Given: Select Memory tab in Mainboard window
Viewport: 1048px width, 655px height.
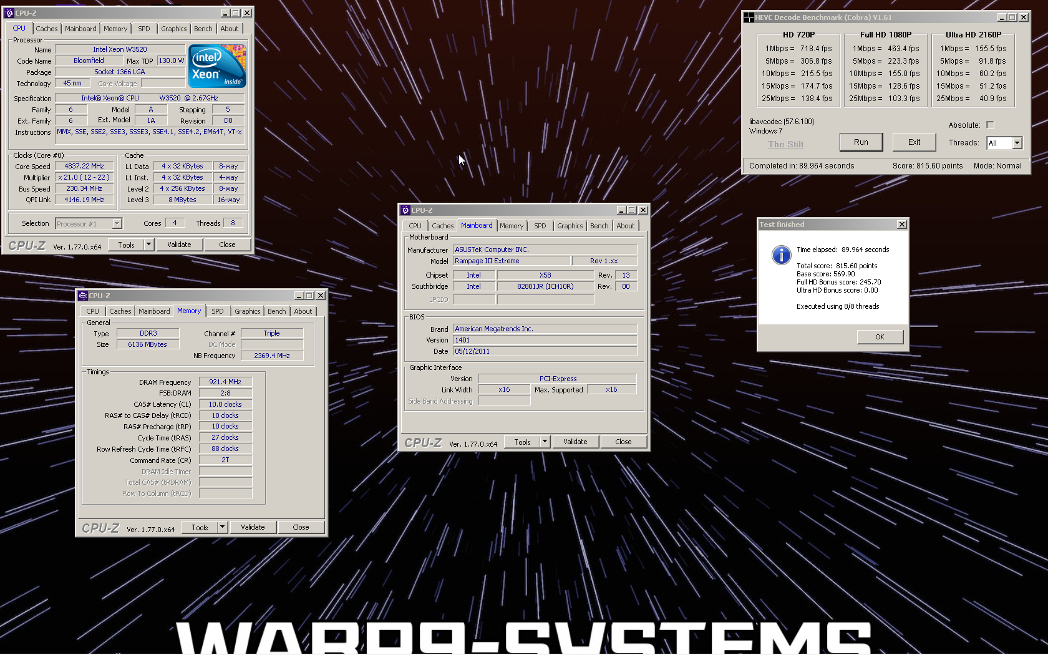Looking at the screenshot, I should point(512,226).
